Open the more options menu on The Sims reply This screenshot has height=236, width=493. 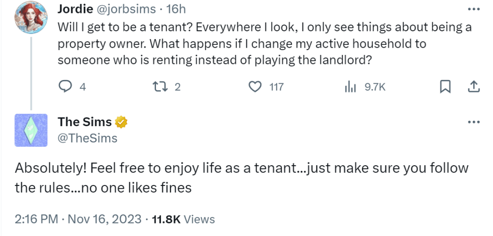(x=473, y=122)
